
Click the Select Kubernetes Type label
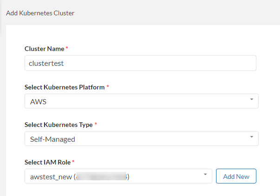(x=58, y=125)
